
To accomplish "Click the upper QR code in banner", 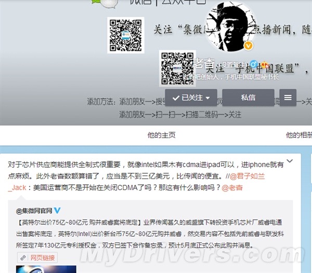I will [x=126, y=35].
